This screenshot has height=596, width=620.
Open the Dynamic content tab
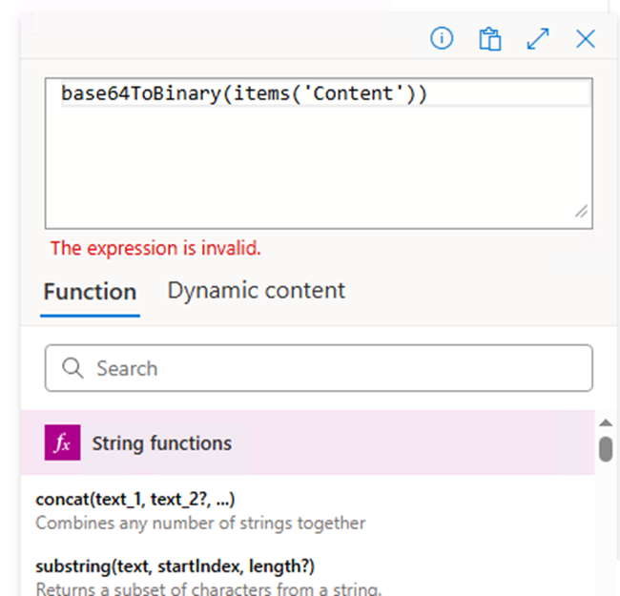click(256, 291)
